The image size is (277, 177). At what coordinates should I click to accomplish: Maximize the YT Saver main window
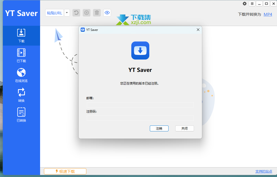266,4
